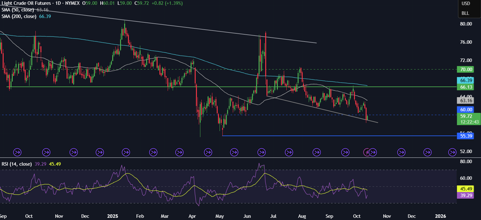Viewport: 481px width, 220px height.
Task: Click the rollover marker in mid-December 2025
Action: pos(427,152)
